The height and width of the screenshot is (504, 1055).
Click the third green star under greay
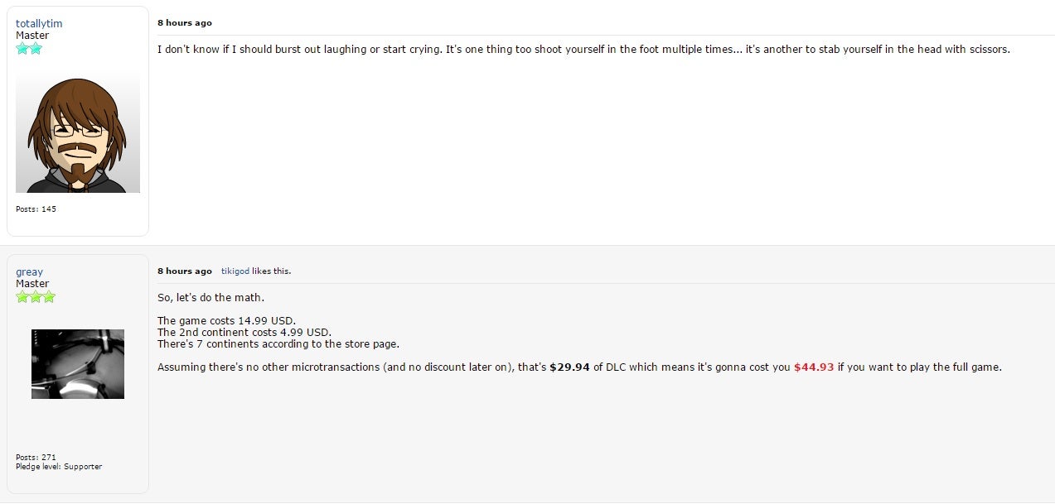[49, 297]
